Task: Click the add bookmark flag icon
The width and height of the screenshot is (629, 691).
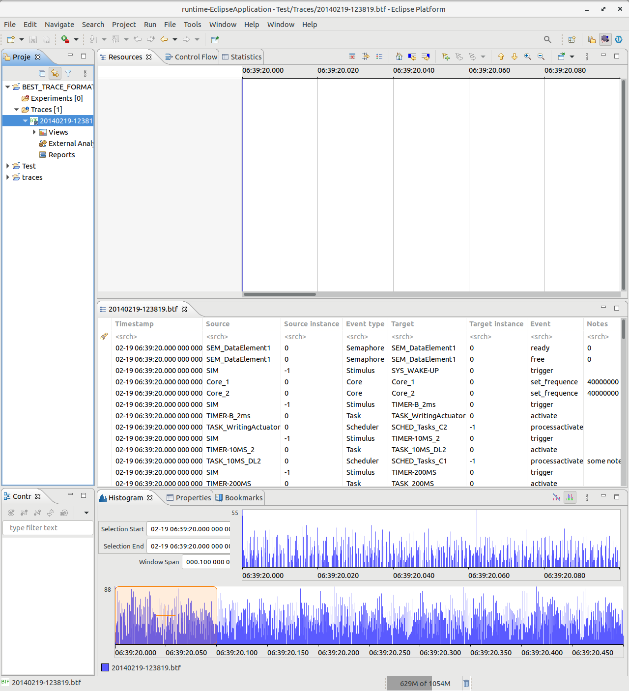Action: (x=446, y=57)
